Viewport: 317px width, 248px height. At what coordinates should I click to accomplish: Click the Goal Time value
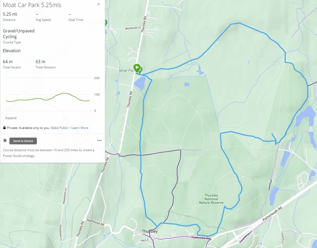[x=70, y=14]
